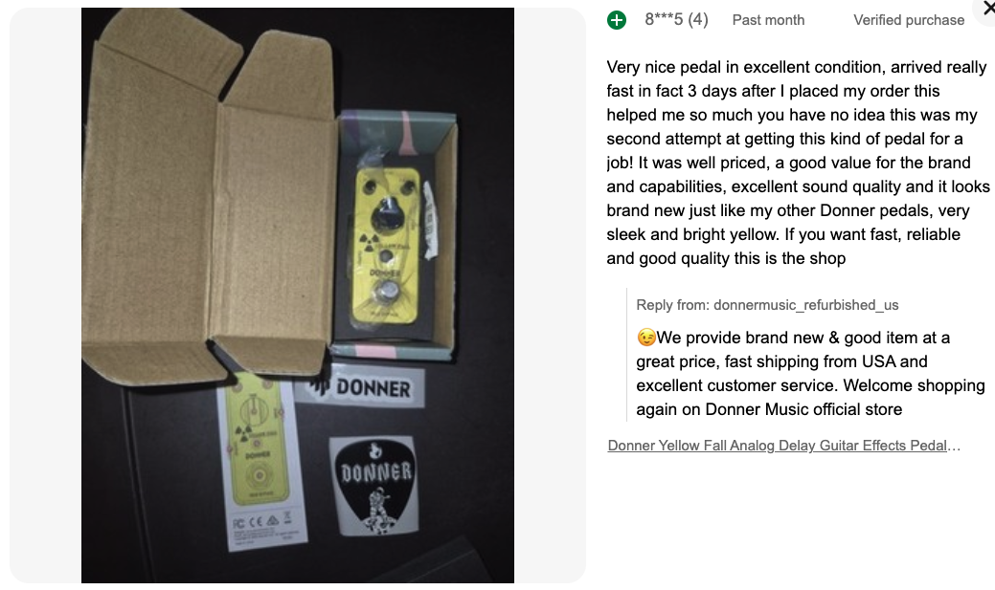
Task: Click the Reply from label
Action: tap(672, 305)
